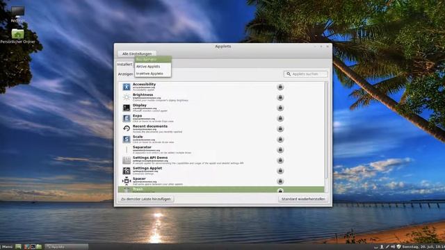Click the Applets suchen search field
The height and width of the screenshot is (250, 445).
click(305, 74)
